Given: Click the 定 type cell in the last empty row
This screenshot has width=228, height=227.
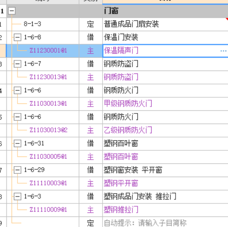Looking at the screenshot, I should tap(91, 222).
